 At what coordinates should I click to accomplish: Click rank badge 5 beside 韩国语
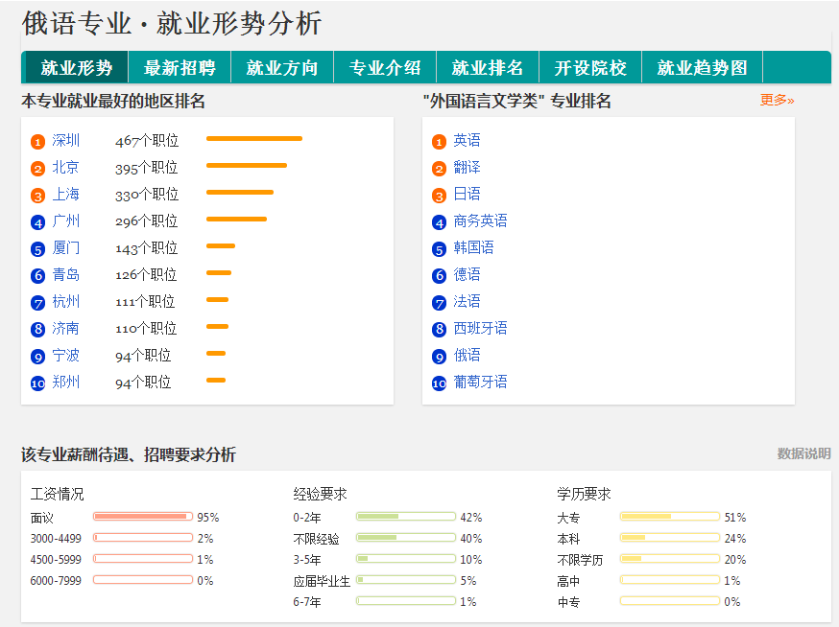click(439, 249)
